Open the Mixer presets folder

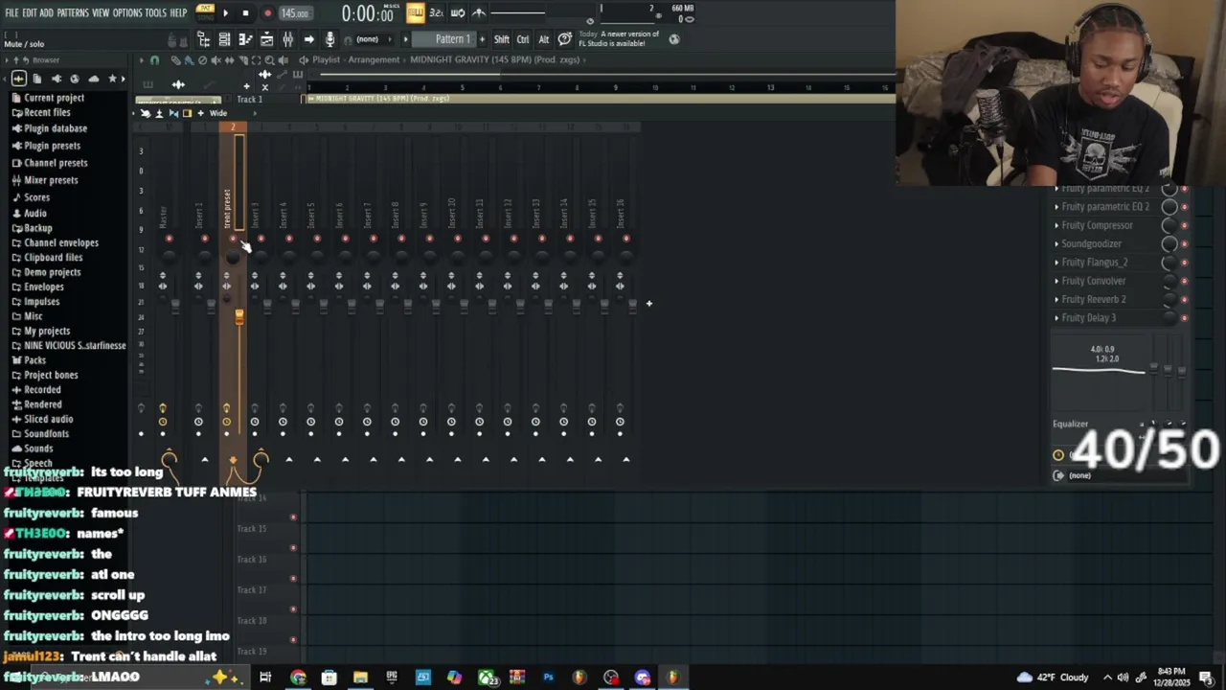(x=51, y=180)
